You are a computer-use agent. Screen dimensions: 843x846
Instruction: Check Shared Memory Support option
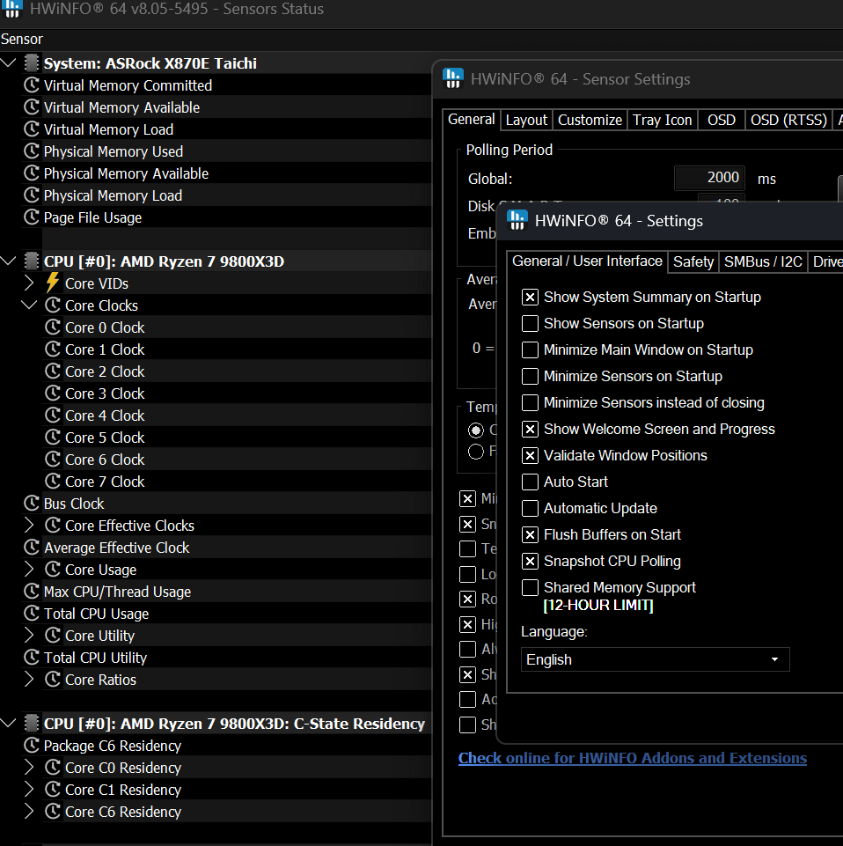(x=531, y=587)
